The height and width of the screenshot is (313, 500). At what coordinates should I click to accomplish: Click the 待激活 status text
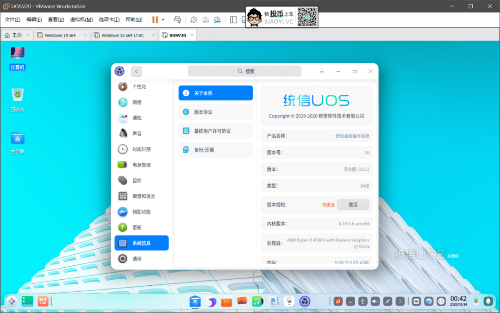(328, 205)
